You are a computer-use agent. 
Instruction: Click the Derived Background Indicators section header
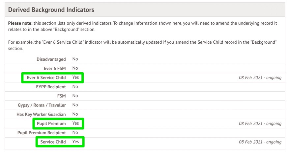(51, 10)
